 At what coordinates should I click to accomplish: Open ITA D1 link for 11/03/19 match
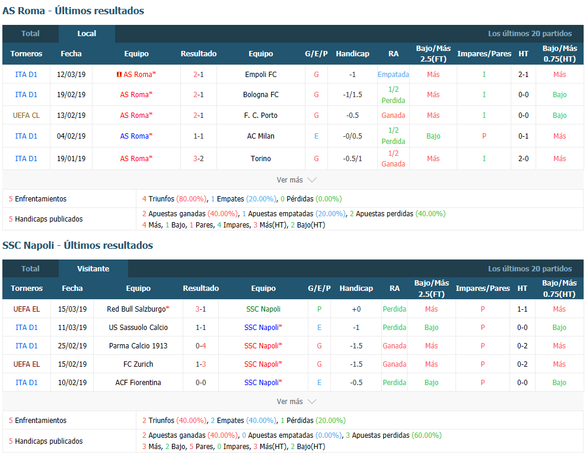pos(27,328)
